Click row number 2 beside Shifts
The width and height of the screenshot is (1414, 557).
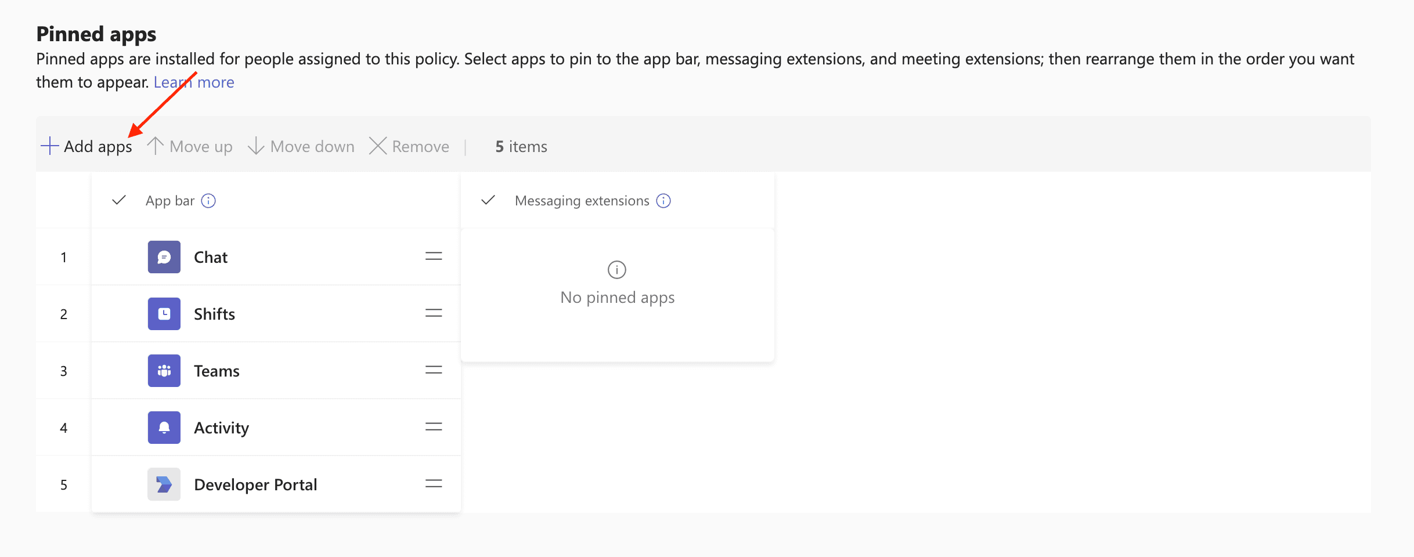[64, 314]
